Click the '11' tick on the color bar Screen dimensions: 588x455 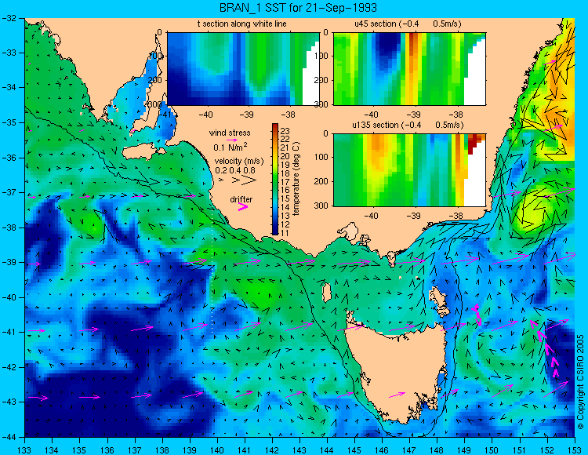[285, 232]
